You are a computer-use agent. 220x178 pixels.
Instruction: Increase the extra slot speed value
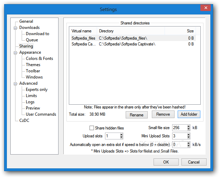(x=189, y=143)
